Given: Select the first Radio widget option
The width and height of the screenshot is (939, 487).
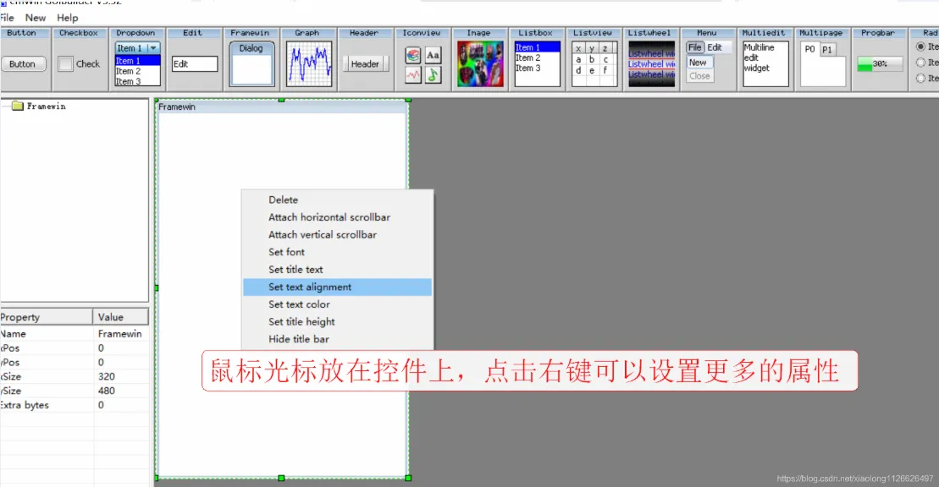Looking at the screenshot, I should (x=921, y=47).
